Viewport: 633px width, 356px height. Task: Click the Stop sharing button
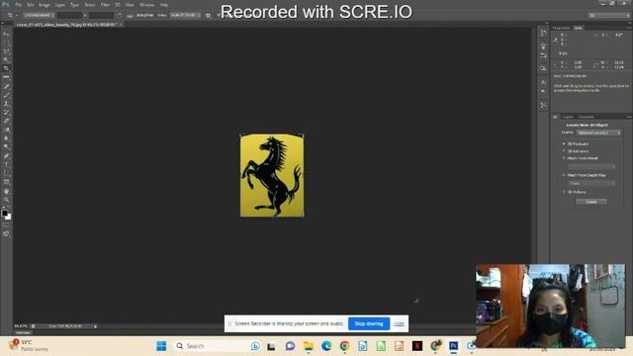pos(369,323)
